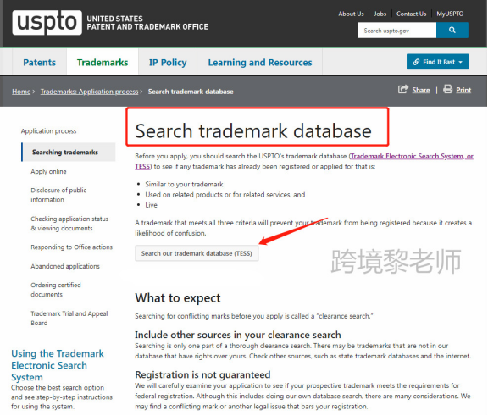The width and height of the screenshot is (488, 416).
Task: Open Contact Us link in header
Action: pos(411,14)
